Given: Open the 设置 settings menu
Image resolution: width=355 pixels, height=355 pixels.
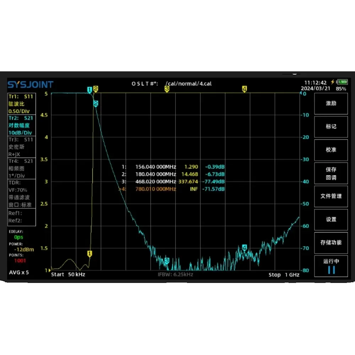Looking at the screenshot, I should click(x=331, y=220).
